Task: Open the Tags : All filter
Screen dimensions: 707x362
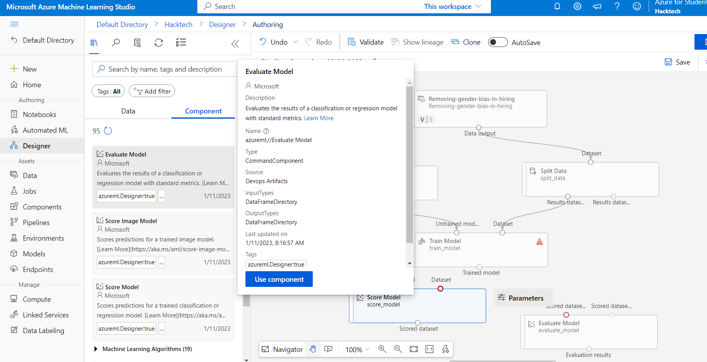Action: click(x=108, y=91)
